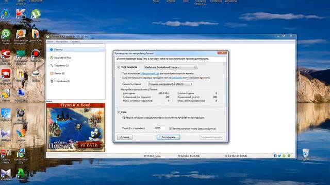Image resolution: width=330 pixels, height=185 pixels.
Task: Close the µTorrent setup guide dialog
Action: pyautogui.click(x=222, y=53)
